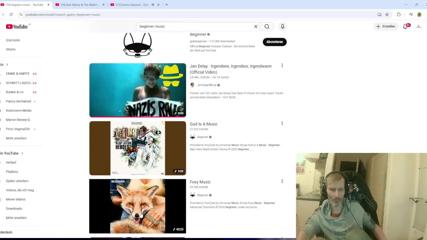Open Shorts in sidebar
Image resolution: width=427 pixels, height=240 pixels.
(11, 49)
